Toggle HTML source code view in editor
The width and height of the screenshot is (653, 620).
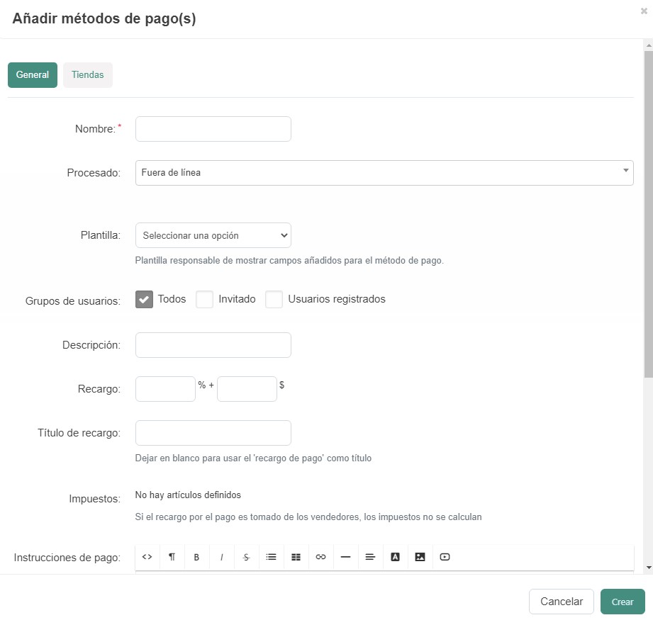[x=147, y=557]
